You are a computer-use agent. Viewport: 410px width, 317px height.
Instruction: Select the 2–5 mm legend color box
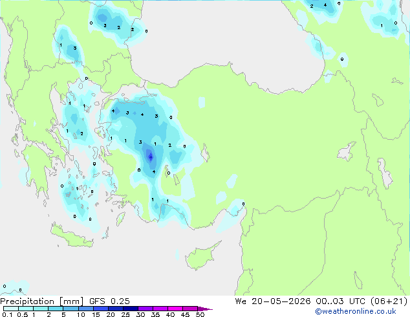(x=56, y=309)
